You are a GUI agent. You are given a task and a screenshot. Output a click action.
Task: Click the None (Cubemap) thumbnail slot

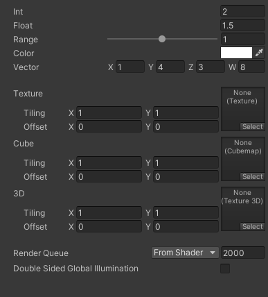[x=243, y=159]
